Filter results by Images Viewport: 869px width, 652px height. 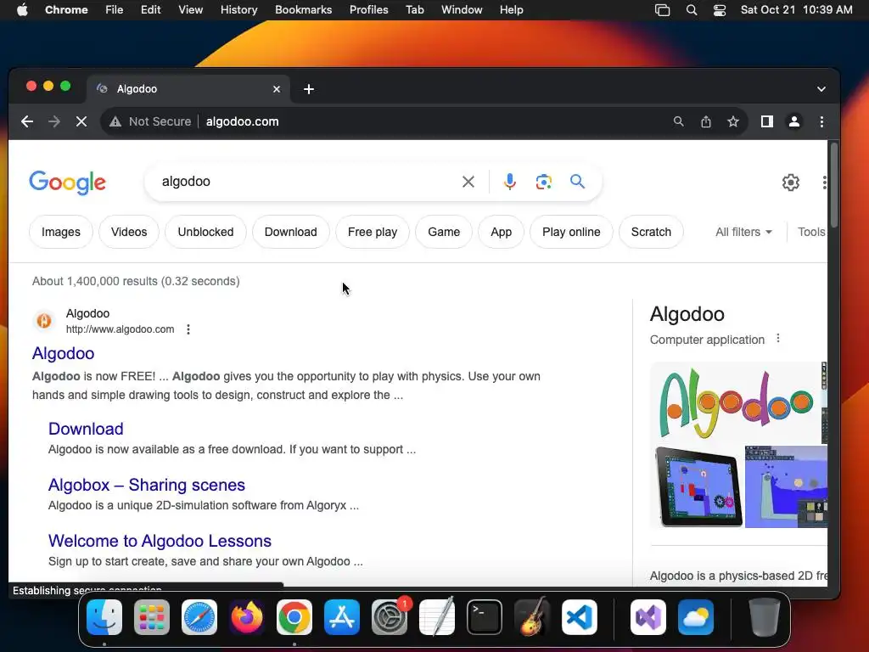pos(61,232)
